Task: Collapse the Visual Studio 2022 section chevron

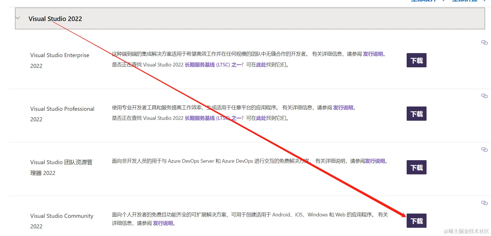Action: [18, 18]
